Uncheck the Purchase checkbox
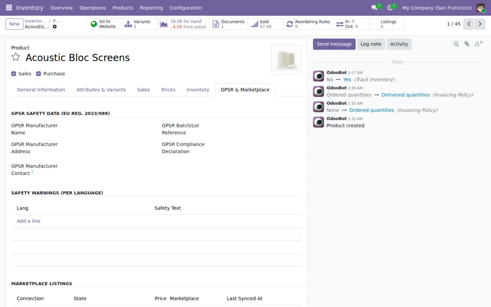Image resolution: width=491 pixels, height=307 pixels. point(38,74)
